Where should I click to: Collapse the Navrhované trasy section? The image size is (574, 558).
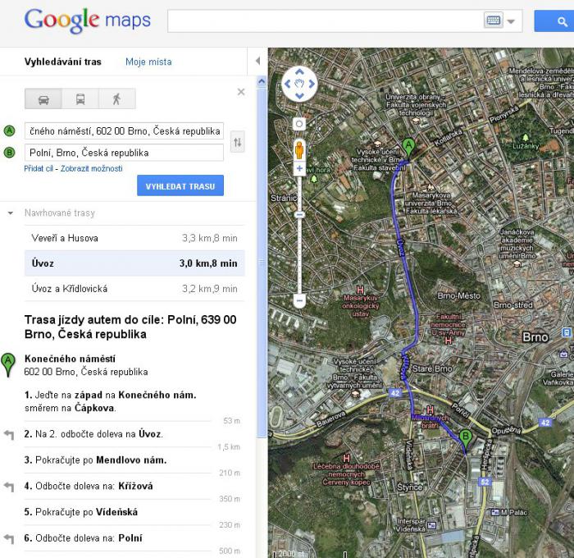[11, 213]
